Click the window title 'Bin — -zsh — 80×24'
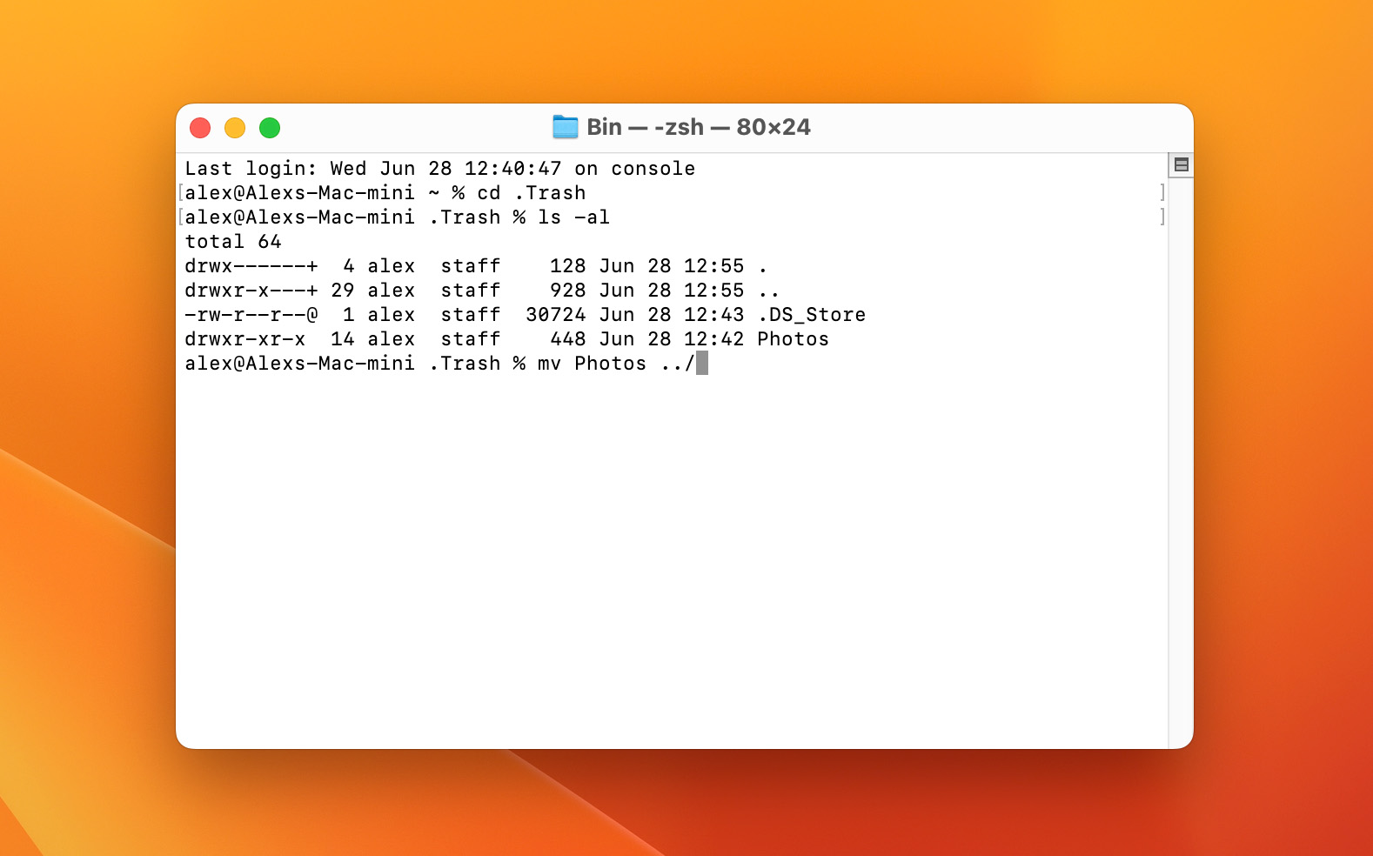Image resolution: width=1373 pixels, height=856 pixels. coord(699,127)
